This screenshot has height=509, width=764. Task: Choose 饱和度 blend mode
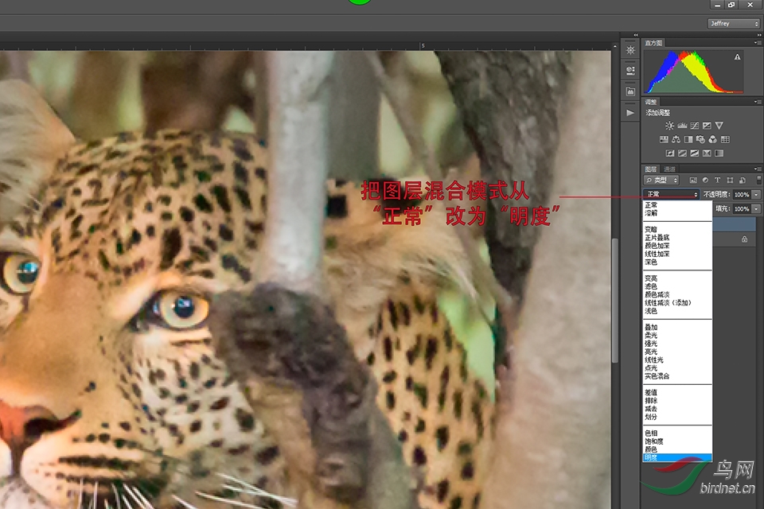pos(677,441)
